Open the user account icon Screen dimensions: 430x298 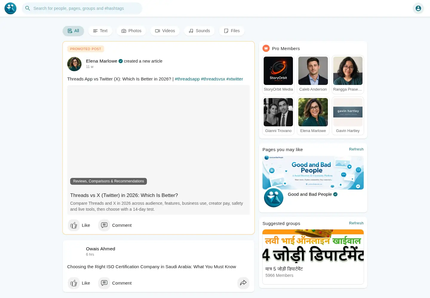click(418, 8)
